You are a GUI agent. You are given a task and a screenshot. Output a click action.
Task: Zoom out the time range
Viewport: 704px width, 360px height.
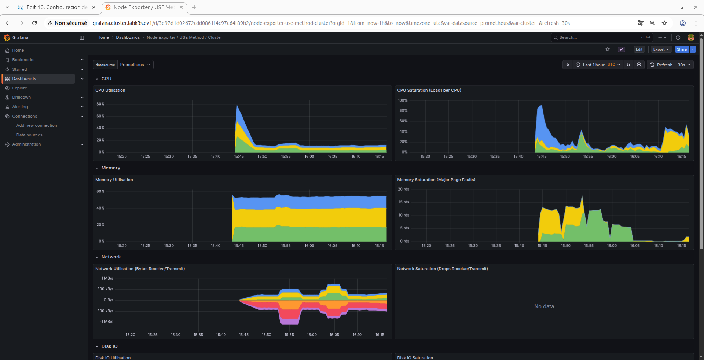(x=639, y=65)
